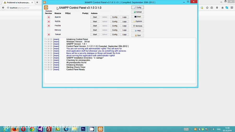The height and width of the screenshot is (132, 235).
Task: Start the Apache module
Action: [95, 17]
